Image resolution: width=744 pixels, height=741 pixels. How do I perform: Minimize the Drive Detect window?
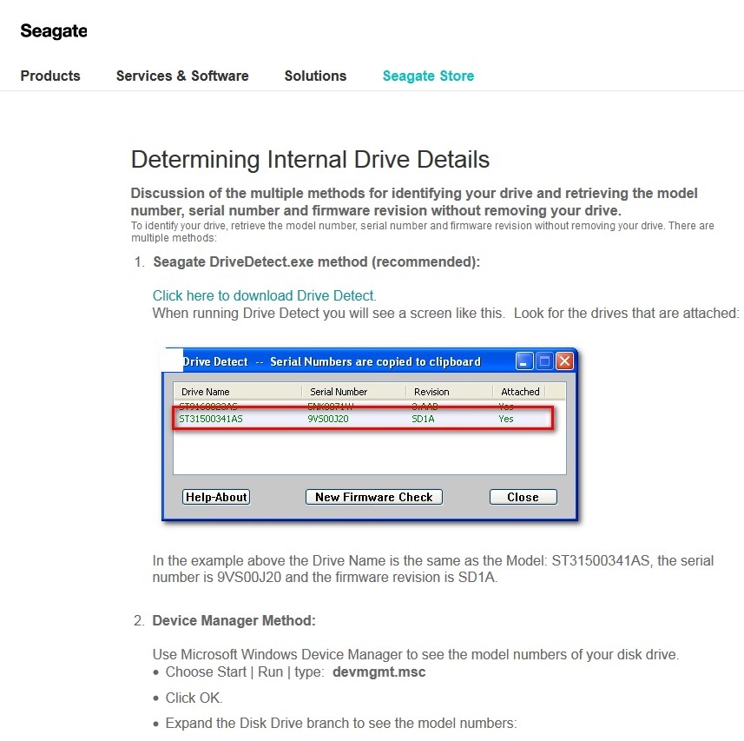coord(524,361)
